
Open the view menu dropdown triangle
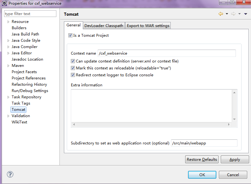(246, 14)
